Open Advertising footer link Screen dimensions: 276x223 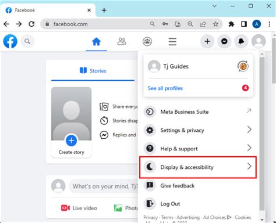pyautogui.click(x=188, y=217)
